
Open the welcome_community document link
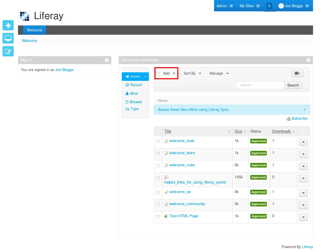(187, 204)
